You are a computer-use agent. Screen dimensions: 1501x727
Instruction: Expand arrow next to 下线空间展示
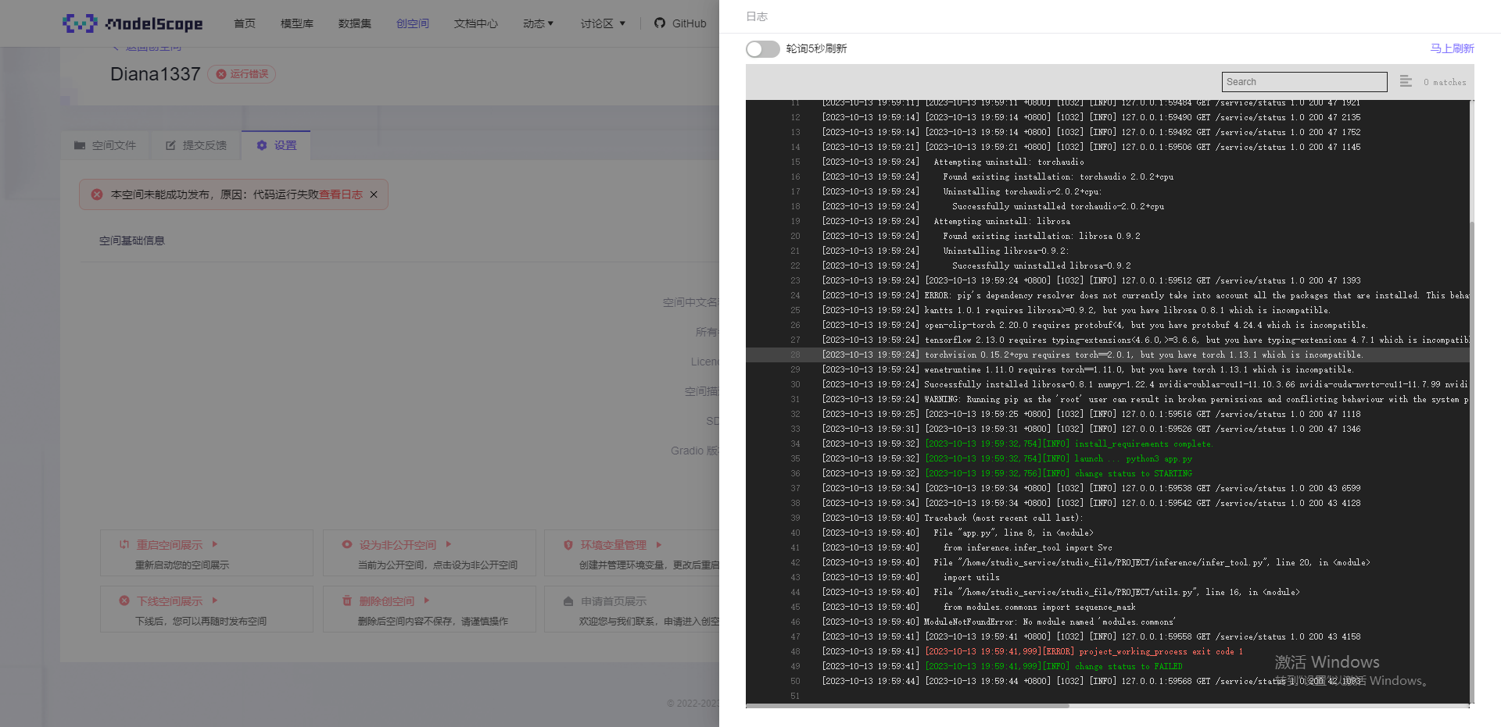coord(215,600)
